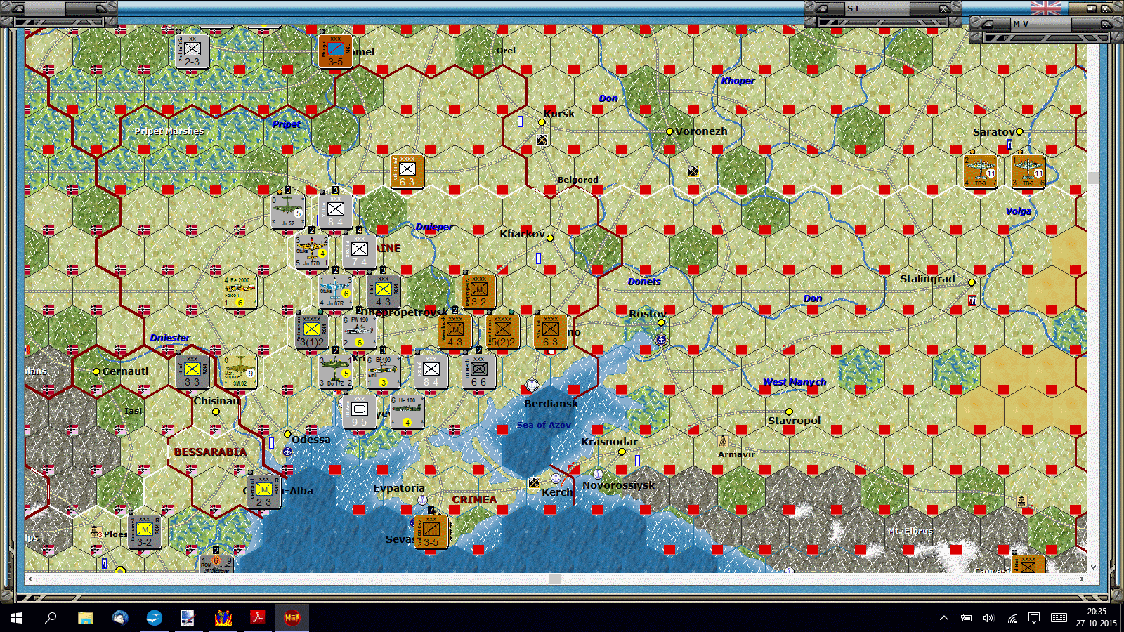Select the Romanian 4-3 infantry counter

pyautogui.click(x=383, y=291)
